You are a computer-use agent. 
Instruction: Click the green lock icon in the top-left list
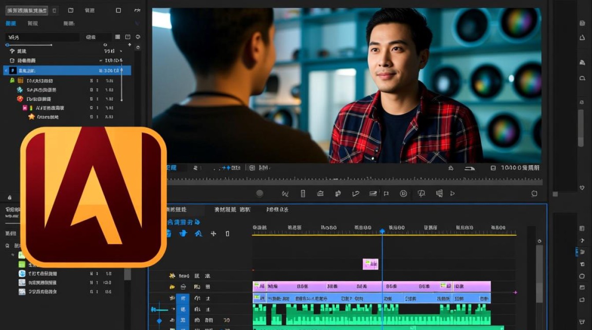12,81
